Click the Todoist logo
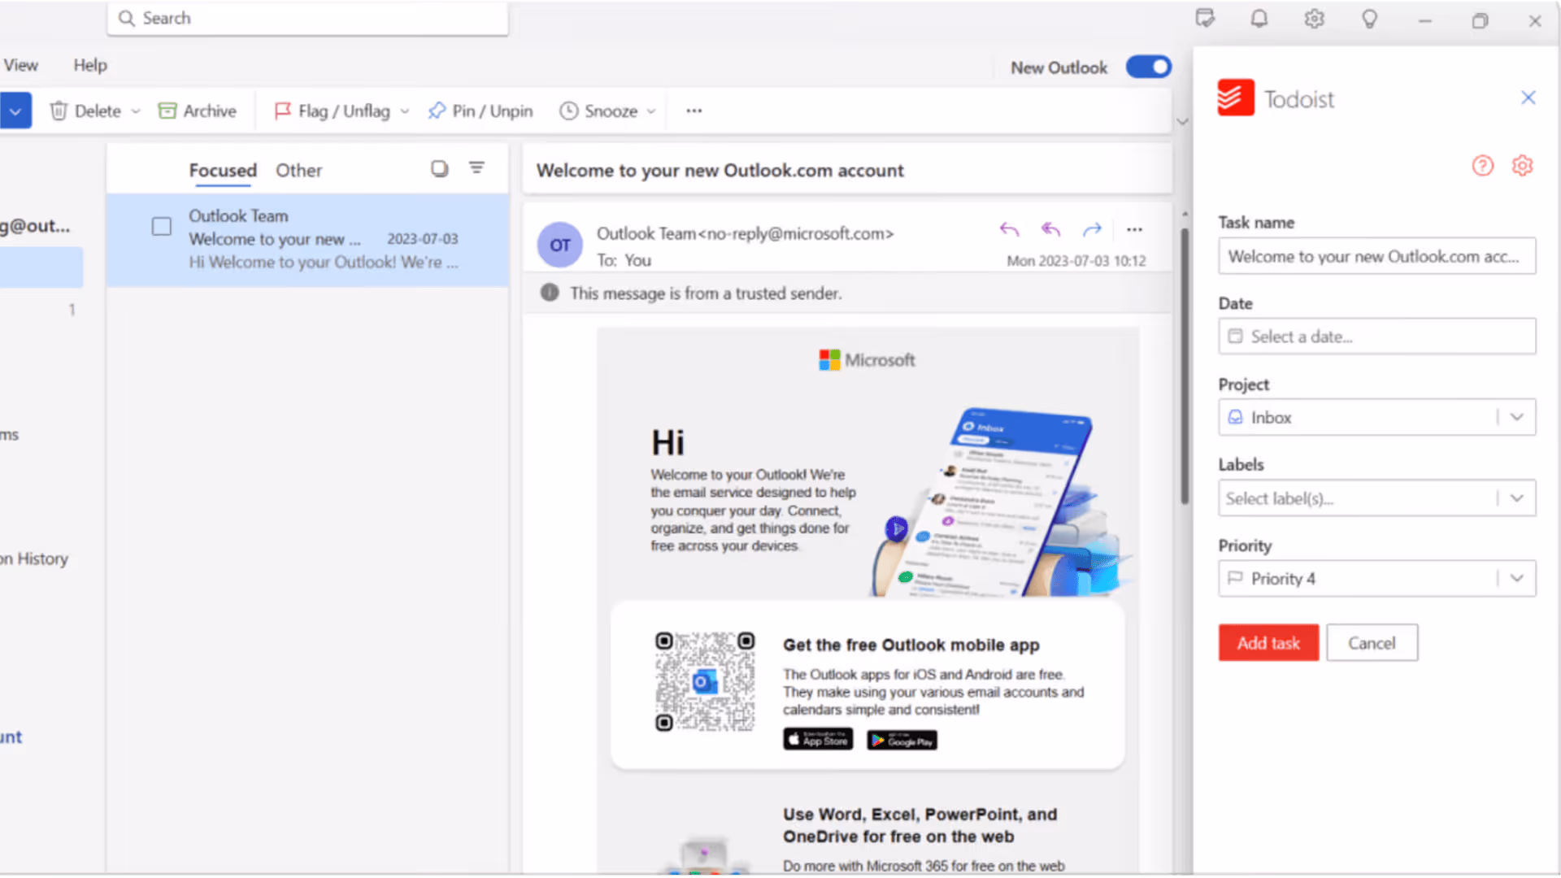 coord(1236,98)
